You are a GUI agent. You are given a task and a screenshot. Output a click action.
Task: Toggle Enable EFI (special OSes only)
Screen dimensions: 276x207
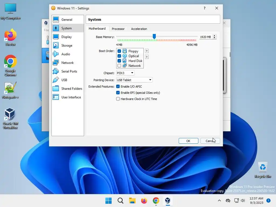pos(118,93)
